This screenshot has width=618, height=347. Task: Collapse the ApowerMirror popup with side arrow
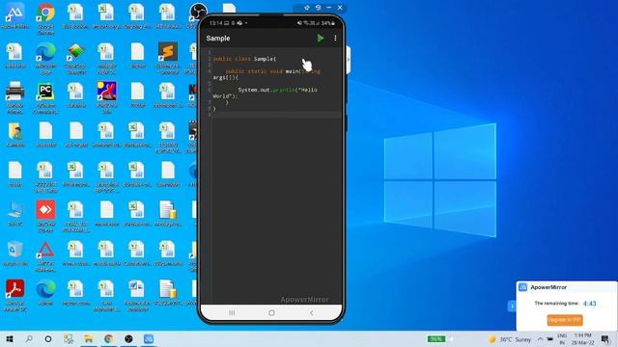(512, 307)
